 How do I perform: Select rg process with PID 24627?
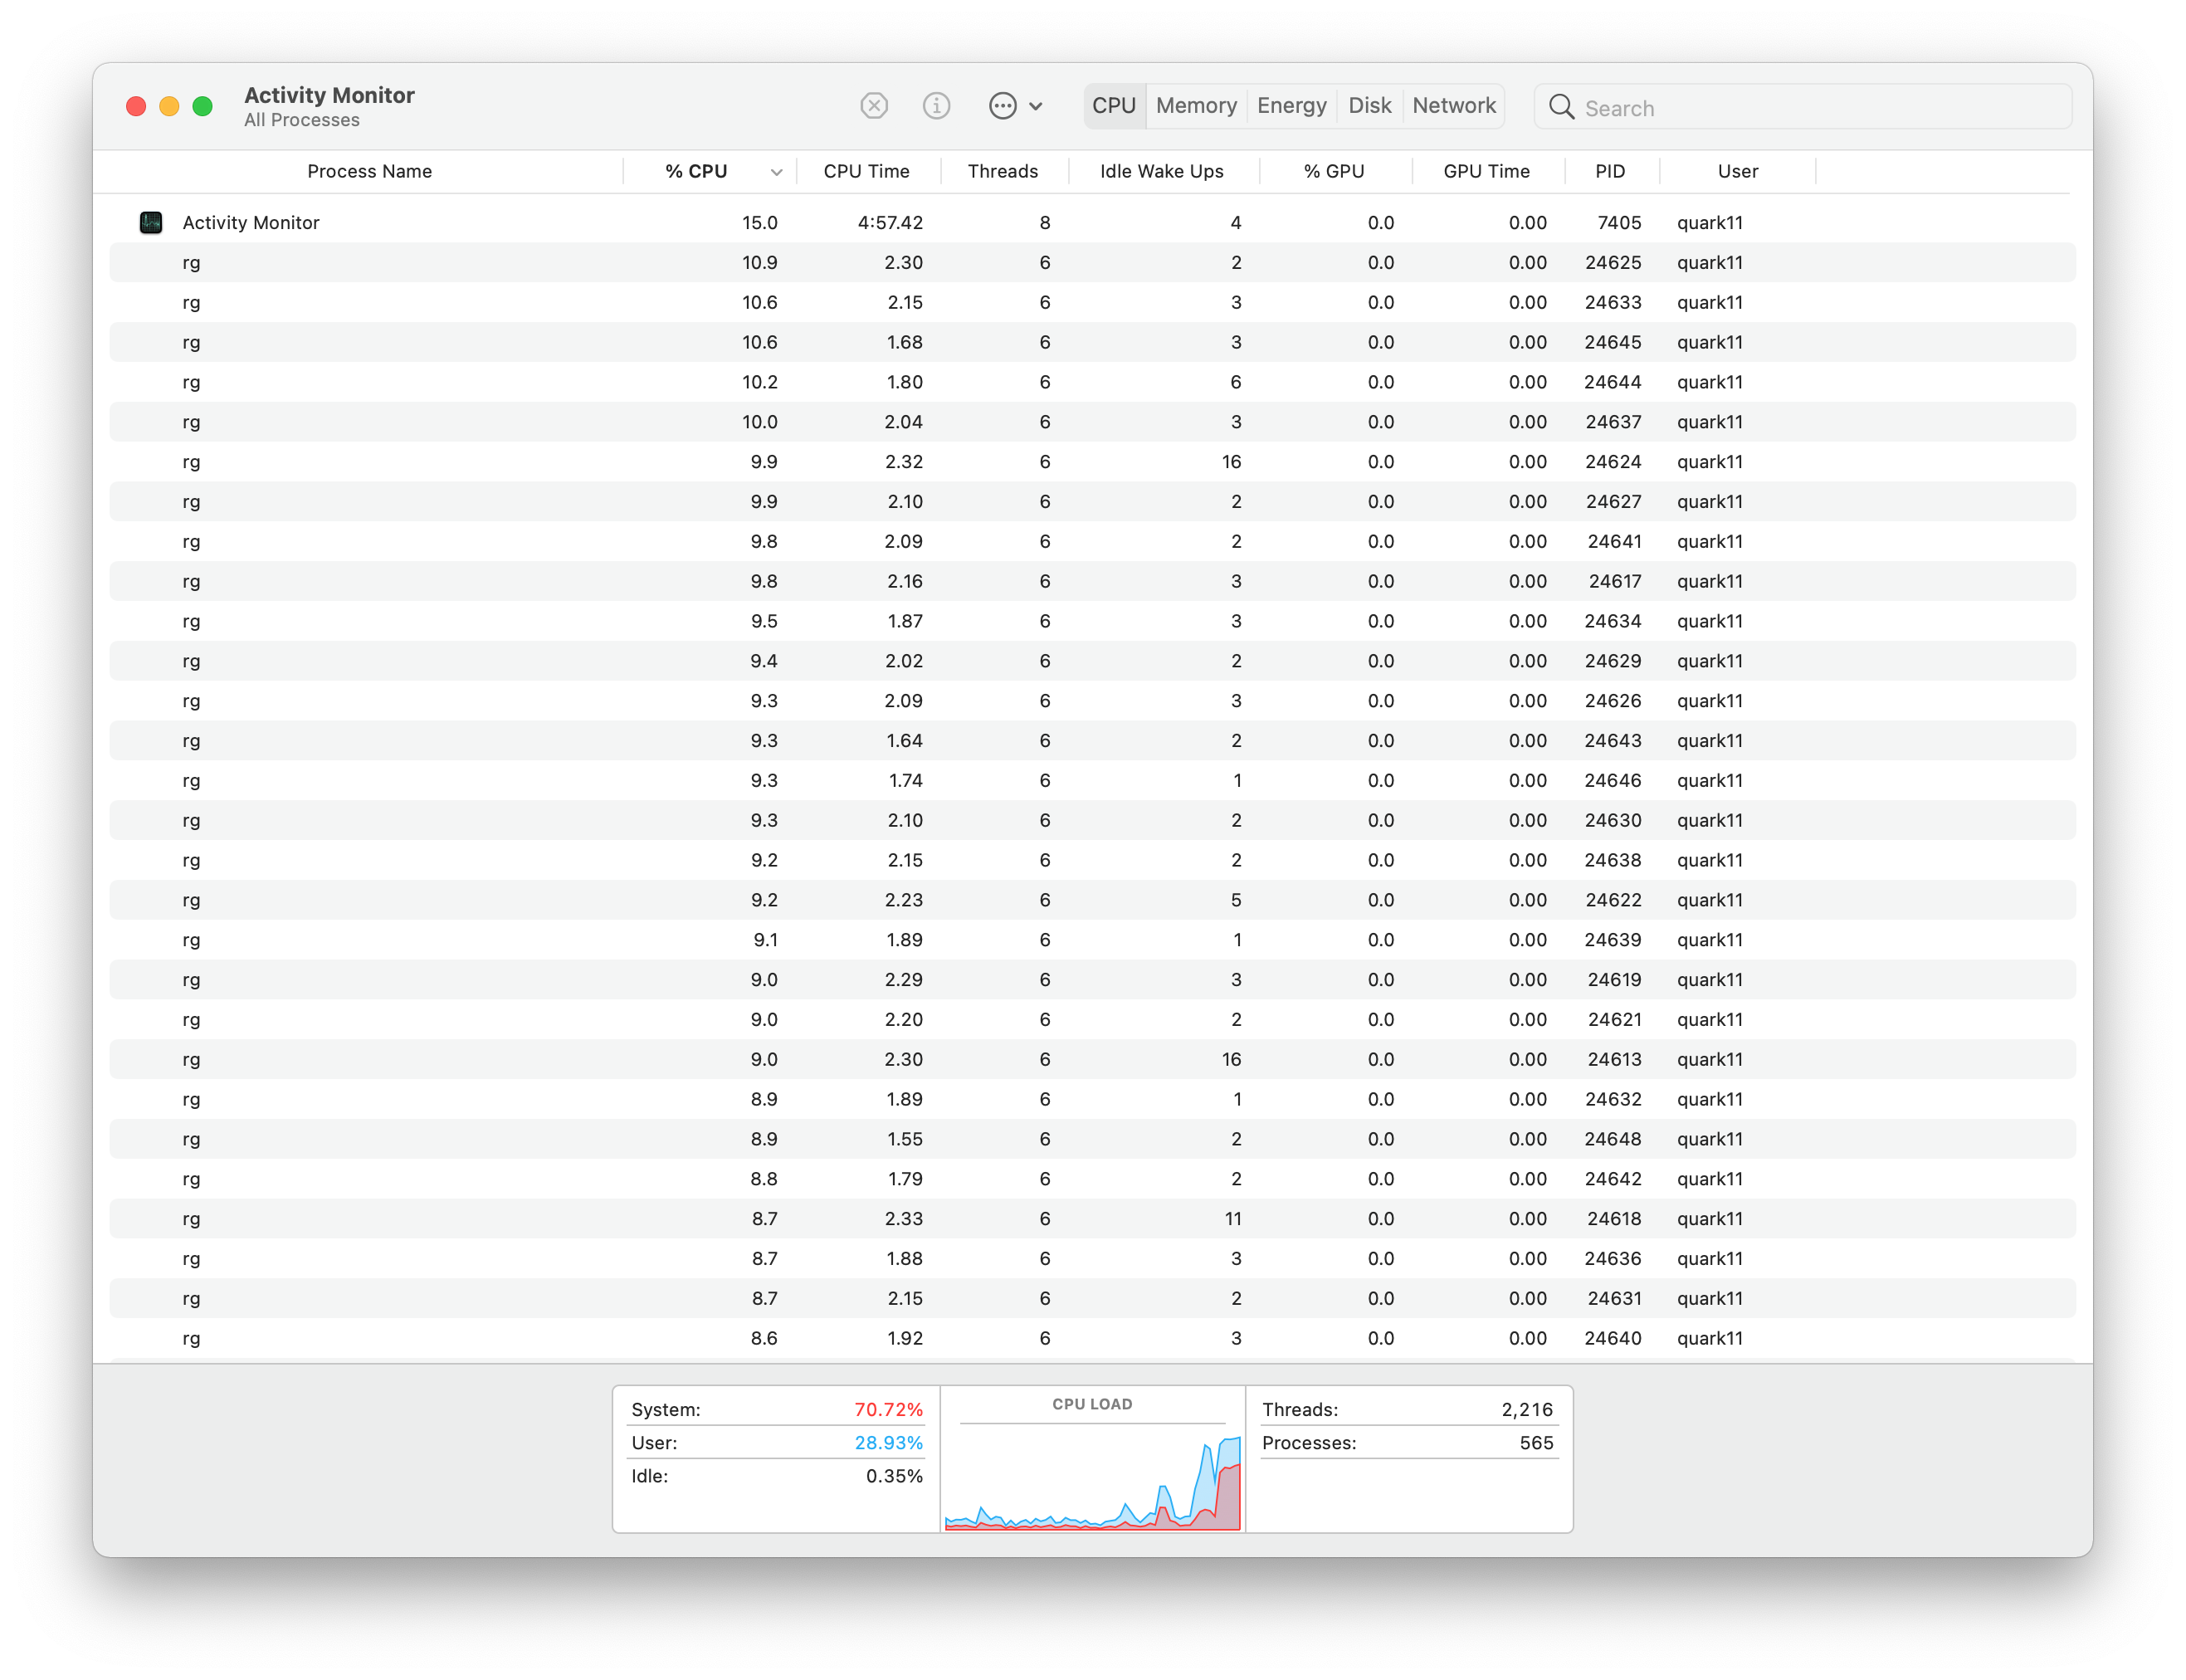(1092, 501)
